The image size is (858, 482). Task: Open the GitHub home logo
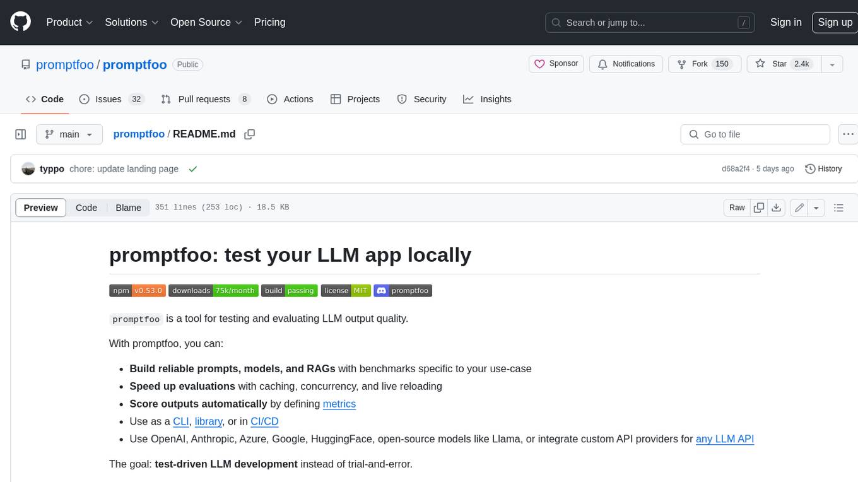pos(21,22)
